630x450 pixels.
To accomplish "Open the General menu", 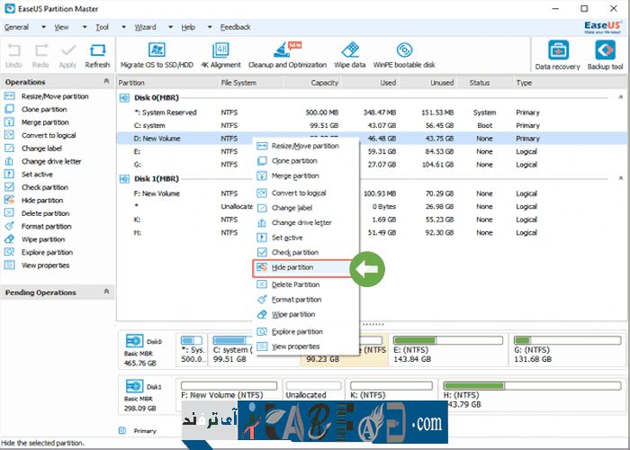I will 16,27.
